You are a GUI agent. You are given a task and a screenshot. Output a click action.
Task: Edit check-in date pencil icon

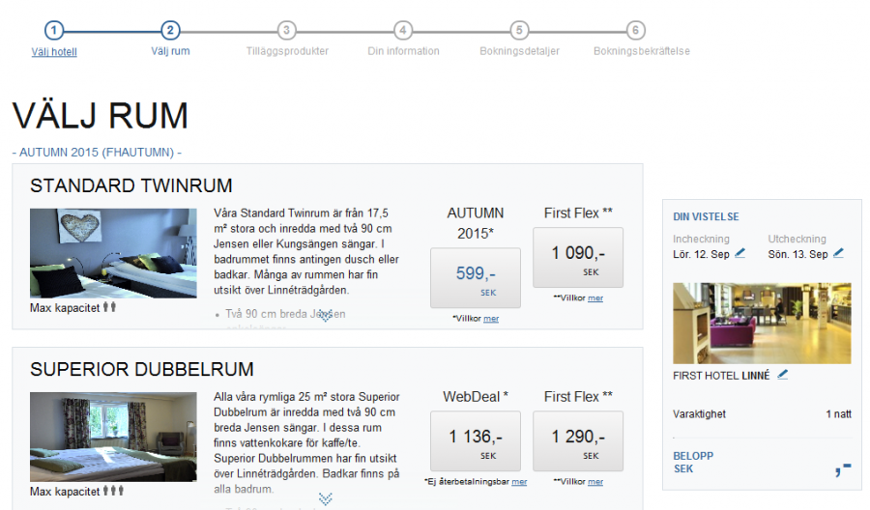click(x=739, y=253)
